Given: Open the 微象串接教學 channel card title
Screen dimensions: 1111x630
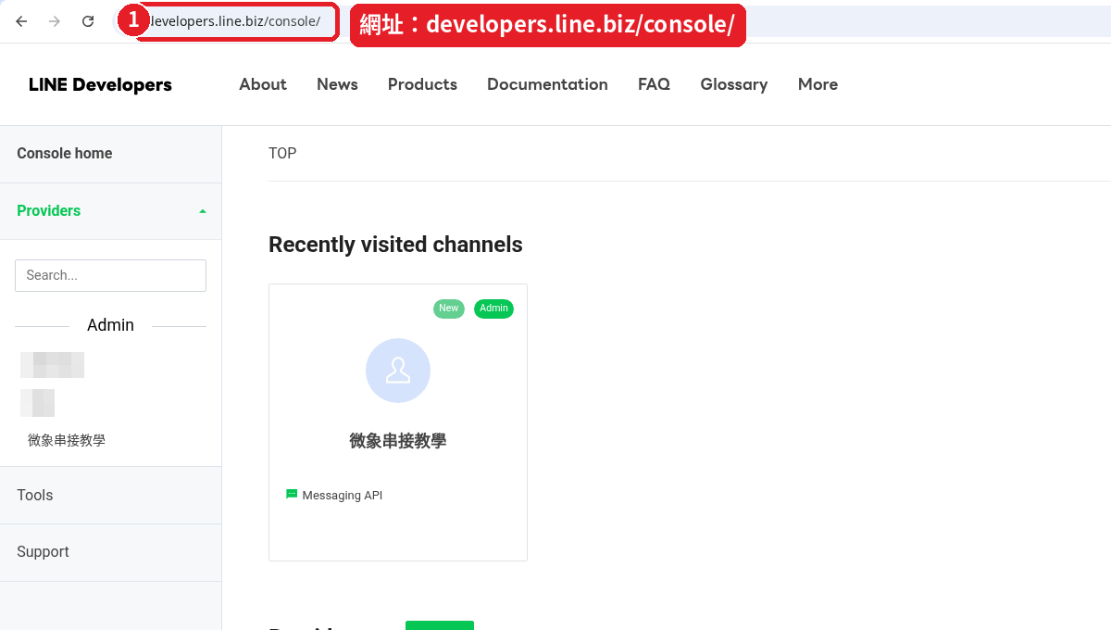Looking at the screenshot, I should point(398,441).
